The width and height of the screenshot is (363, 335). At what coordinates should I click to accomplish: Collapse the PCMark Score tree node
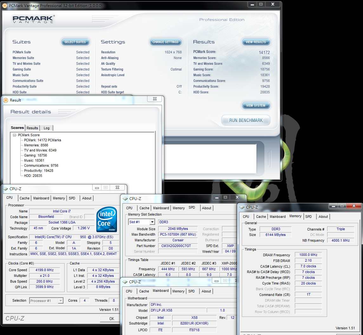click(15, 135)
